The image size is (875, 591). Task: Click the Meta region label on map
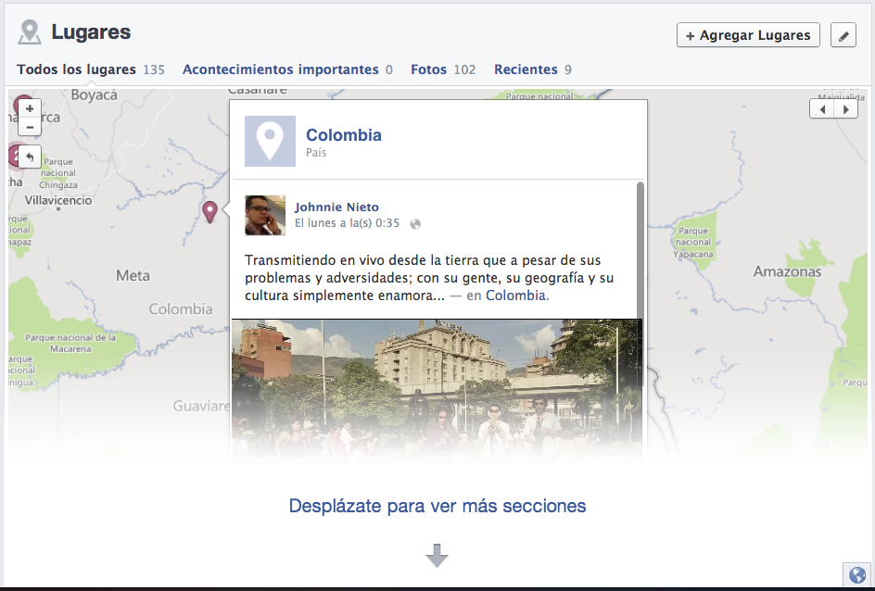133,275
